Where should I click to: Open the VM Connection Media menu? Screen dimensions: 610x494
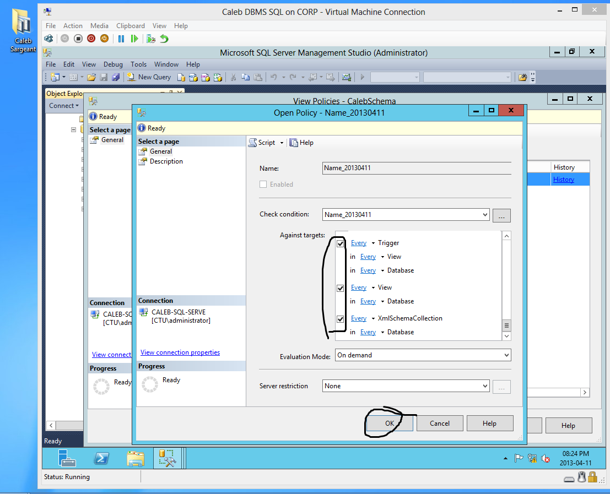pyautogui.click(x=99, y=26)
